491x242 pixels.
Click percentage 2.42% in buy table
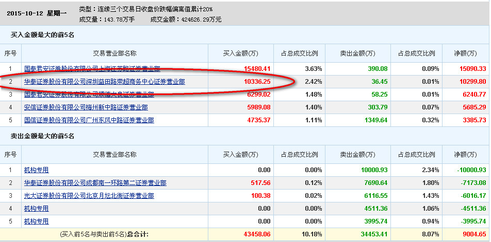pos(314,82)
